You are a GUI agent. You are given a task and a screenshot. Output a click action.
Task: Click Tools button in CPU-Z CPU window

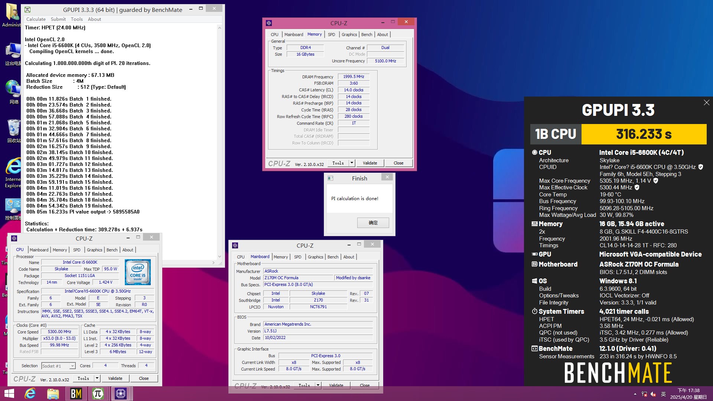[83, 378]
